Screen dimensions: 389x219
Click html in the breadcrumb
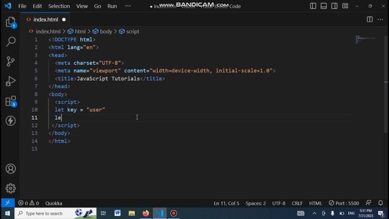[x=80, y=32]
